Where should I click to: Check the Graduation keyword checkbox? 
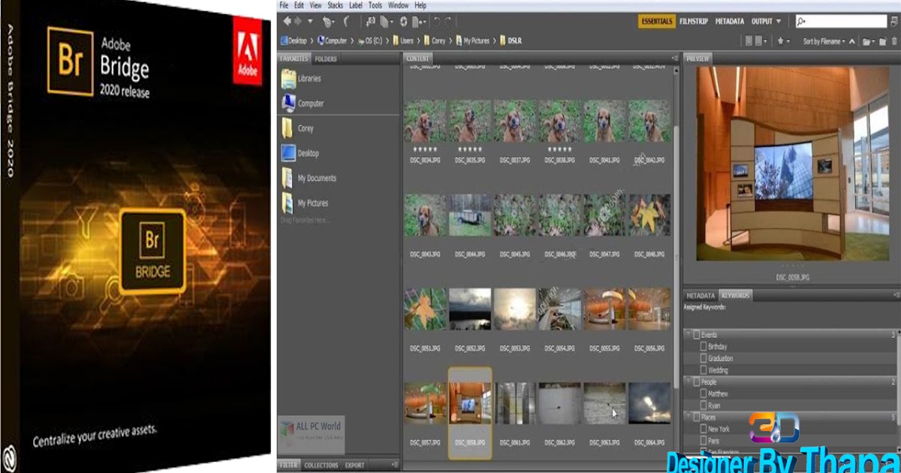tap(704, 358)
